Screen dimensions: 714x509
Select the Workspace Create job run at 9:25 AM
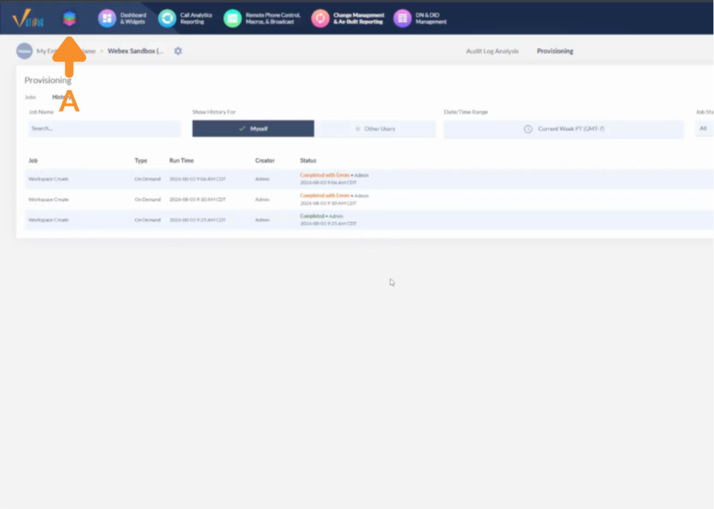[x=369, y=220]
